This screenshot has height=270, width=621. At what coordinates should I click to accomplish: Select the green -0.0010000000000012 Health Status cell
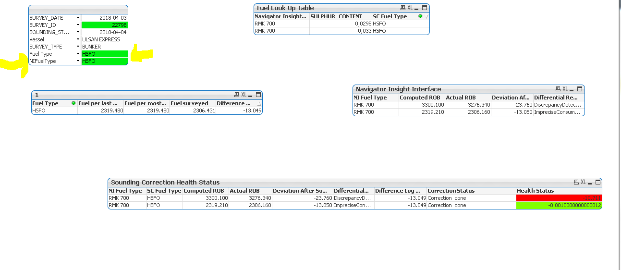tap(559, 205)
